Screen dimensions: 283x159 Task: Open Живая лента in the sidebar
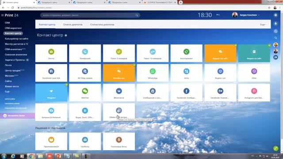[x=12, y=87]
